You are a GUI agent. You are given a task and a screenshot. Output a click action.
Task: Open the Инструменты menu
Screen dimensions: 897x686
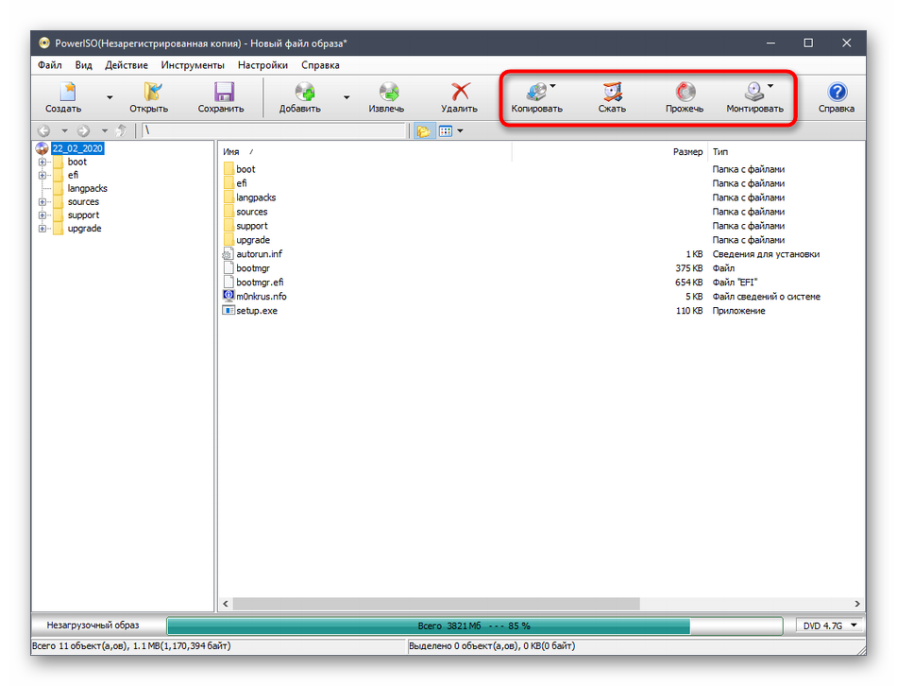193,65
